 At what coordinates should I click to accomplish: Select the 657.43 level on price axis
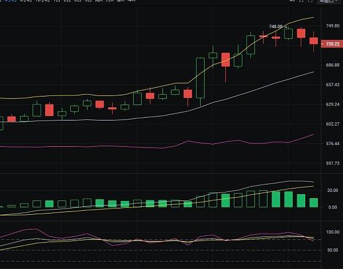pyautogui.click(x=333, y=85)
